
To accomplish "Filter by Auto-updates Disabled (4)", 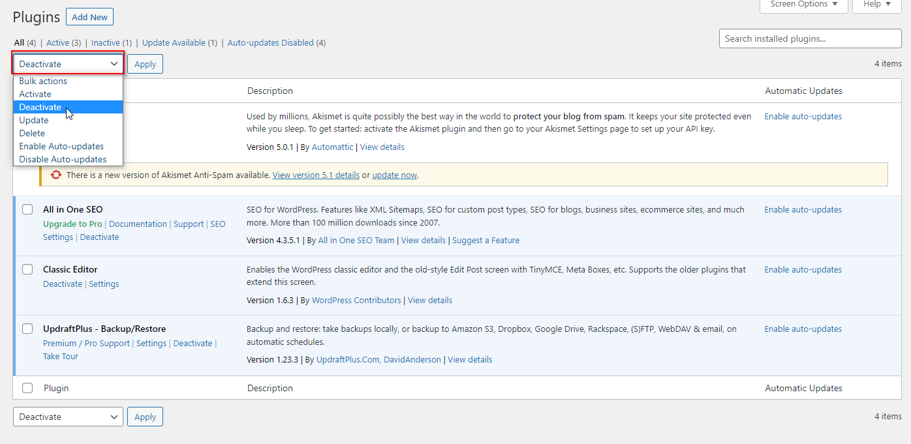I will (x=277, y=43).
